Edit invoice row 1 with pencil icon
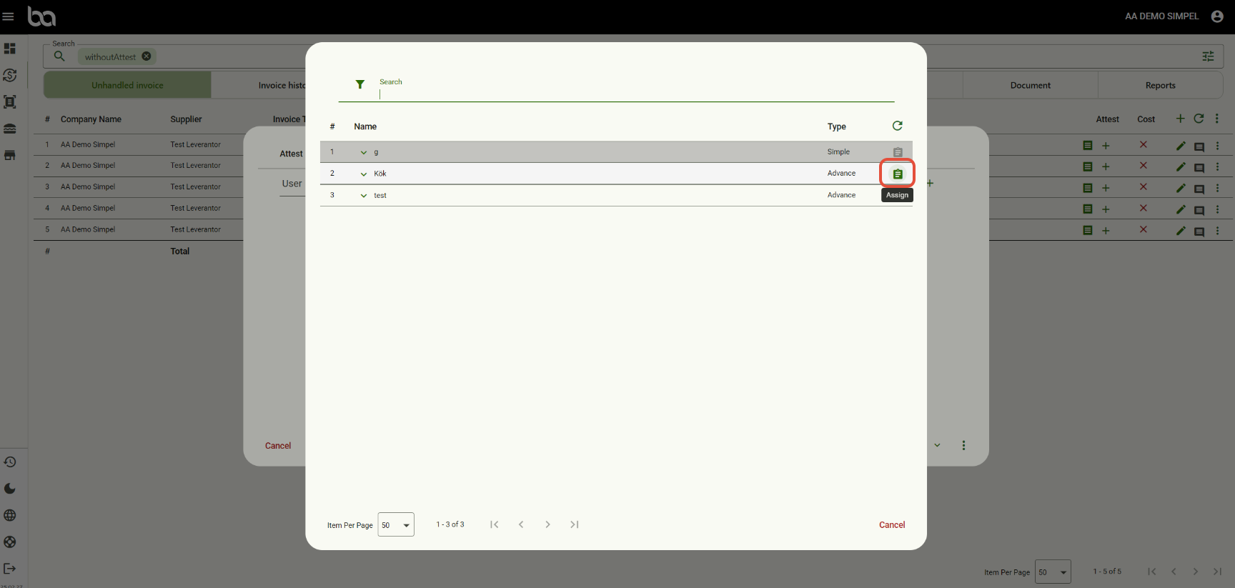1235x588 pixels. point(1181,146)
